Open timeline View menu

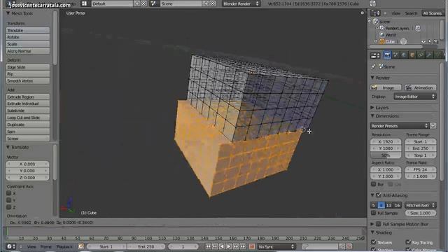31,246
